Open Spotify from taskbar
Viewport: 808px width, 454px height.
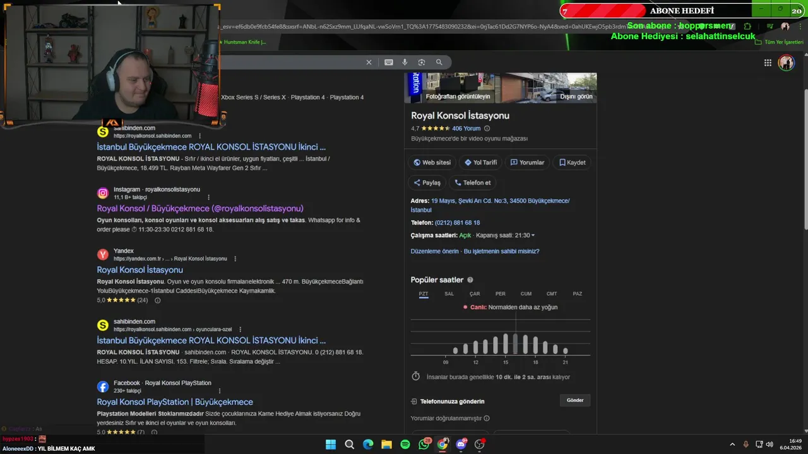(405, 445)
